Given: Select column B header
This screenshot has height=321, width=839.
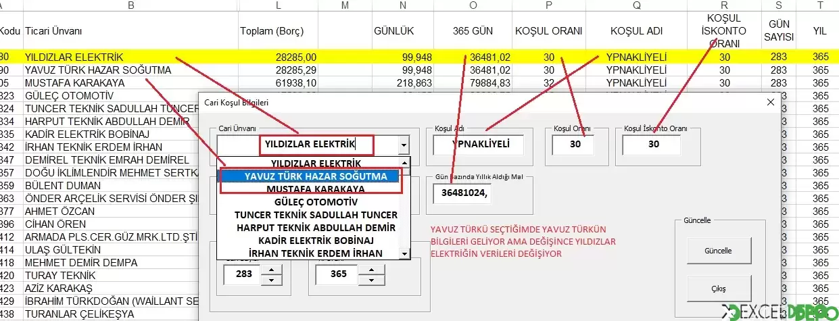Looking at the screenshot, I should 130,5.
